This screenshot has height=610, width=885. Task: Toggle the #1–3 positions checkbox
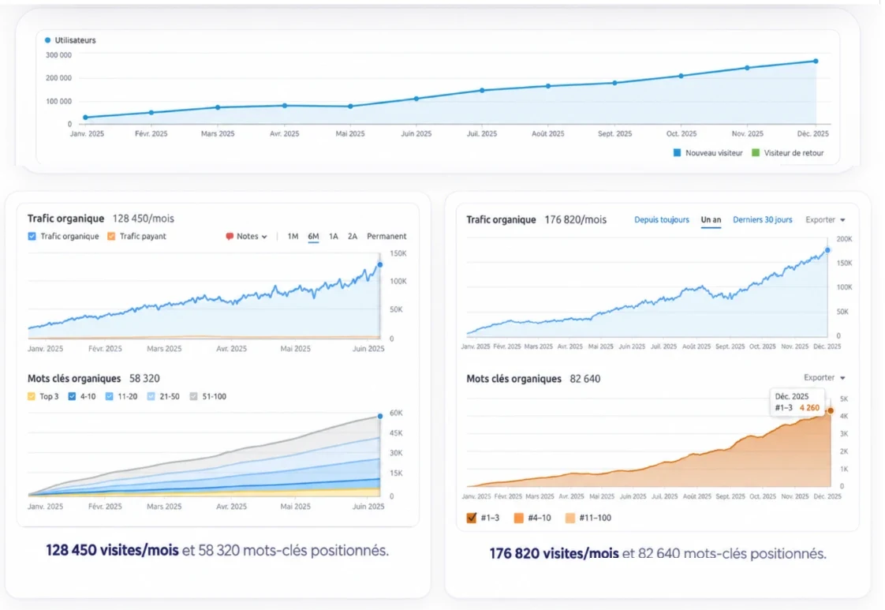pyautogui.click(x=472, y=518)
